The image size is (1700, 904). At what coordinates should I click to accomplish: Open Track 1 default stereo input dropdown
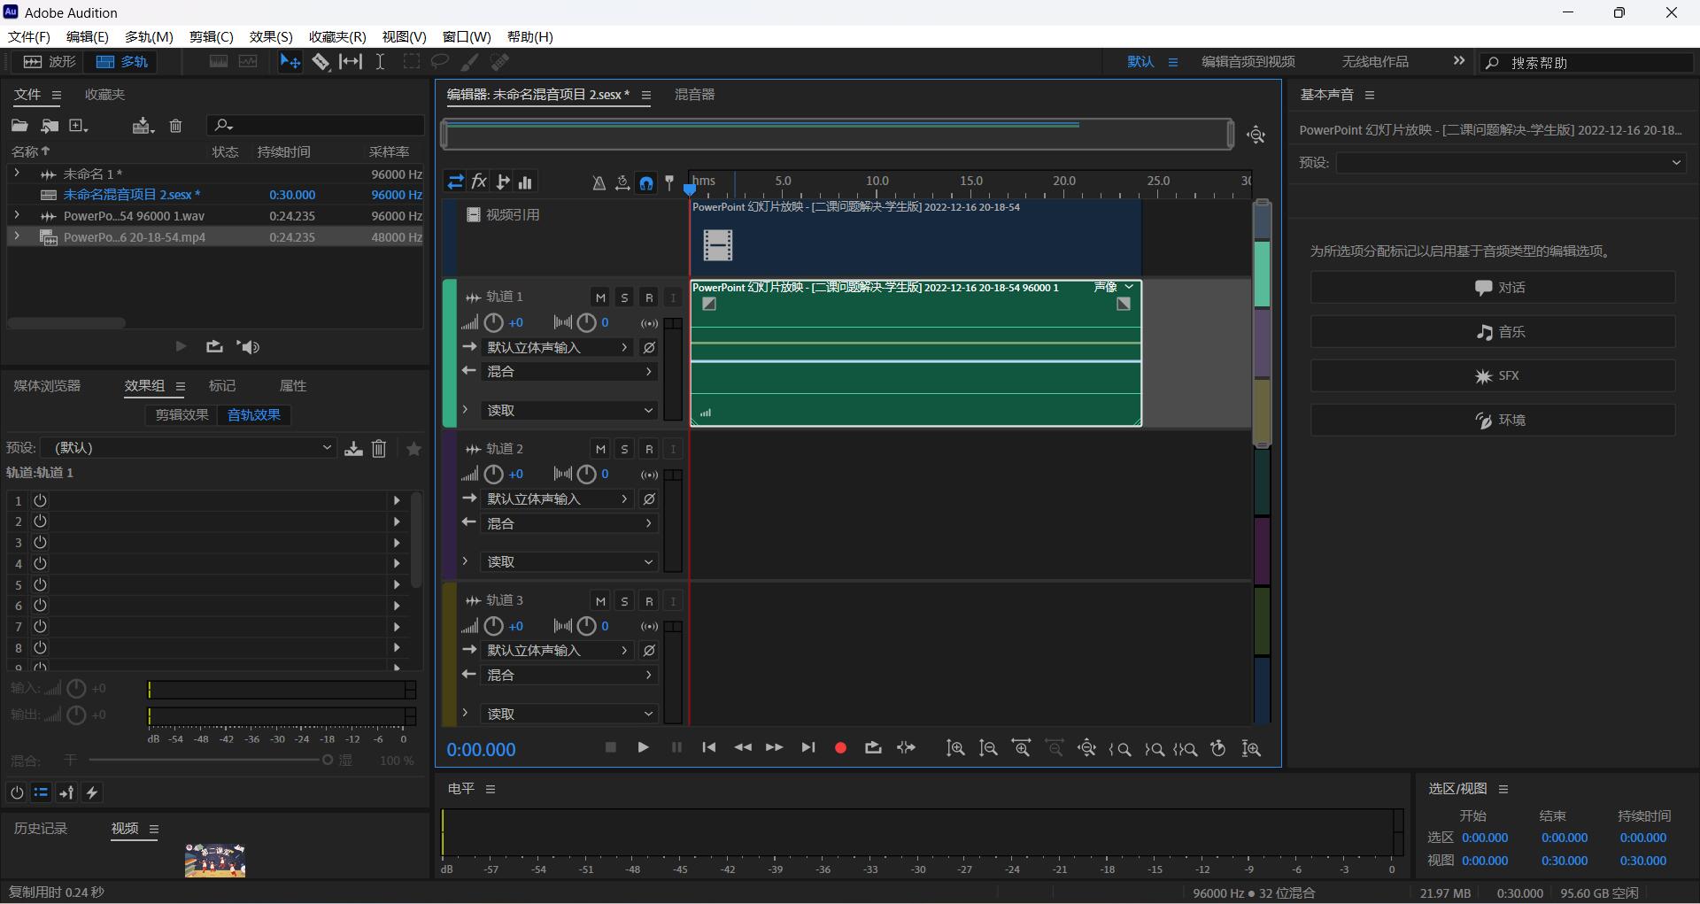[558, 348]
